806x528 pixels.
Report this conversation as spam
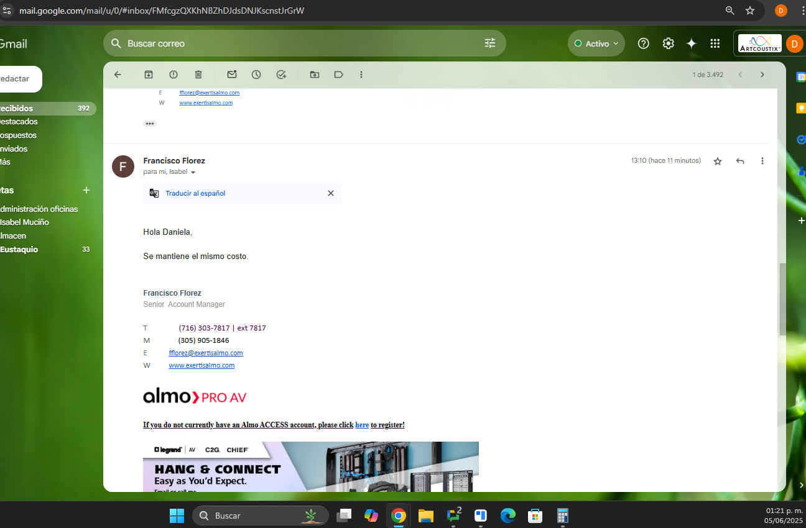[174, 75]
